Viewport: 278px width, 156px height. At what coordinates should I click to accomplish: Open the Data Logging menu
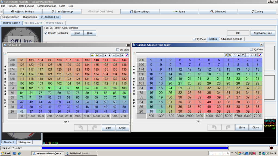coord(27,6)
